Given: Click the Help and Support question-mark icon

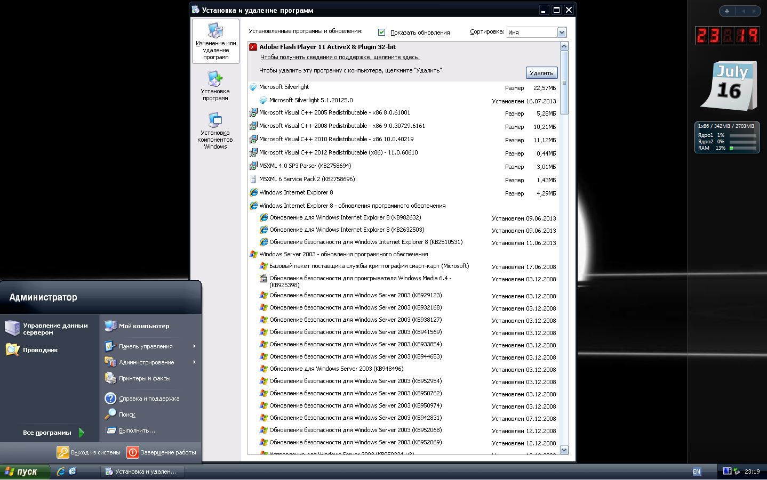Looking at the screenshot, I should pyautogui.click(x=110, y=398).
